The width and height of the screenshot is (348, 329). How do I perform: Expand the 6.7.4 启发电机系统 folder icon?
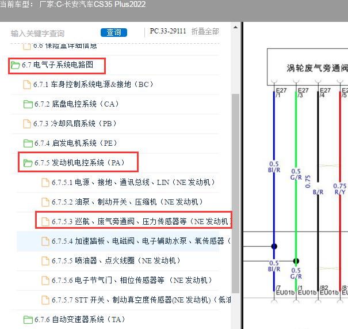click(28, 143)
